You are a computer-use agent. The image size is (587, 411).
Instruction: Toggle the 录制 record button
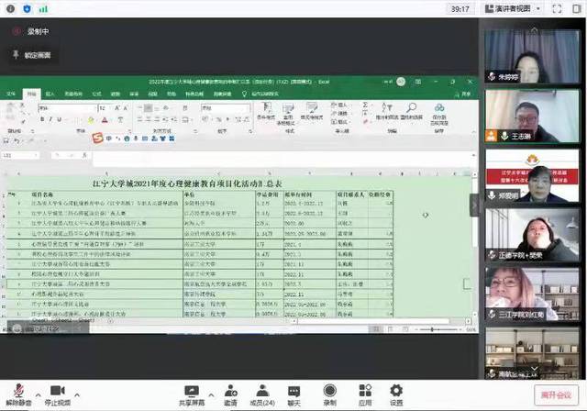(330, 395)
